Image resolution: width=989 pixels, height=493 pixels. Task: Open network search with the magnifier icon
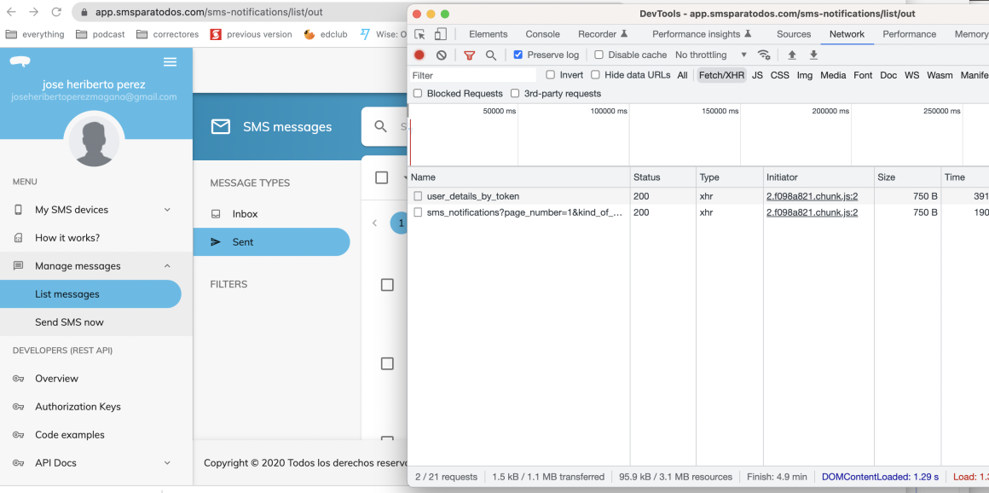(x=491, y=55)
